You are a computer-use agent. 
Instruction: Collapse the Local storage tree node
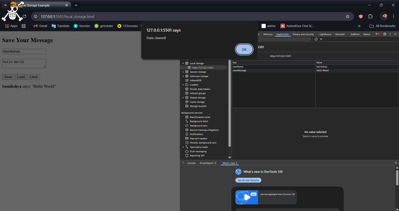click(x=183, y=63)
